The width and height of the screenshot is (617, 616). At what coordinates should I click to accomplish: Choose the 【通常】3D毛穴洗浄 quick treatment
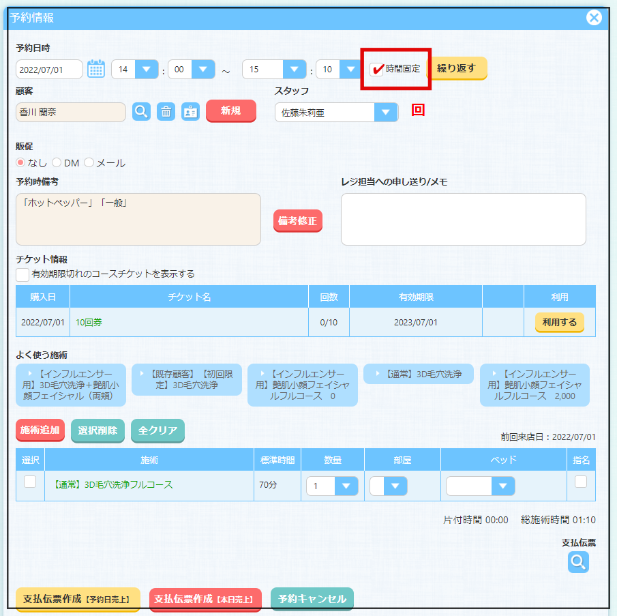coord(418,374)
